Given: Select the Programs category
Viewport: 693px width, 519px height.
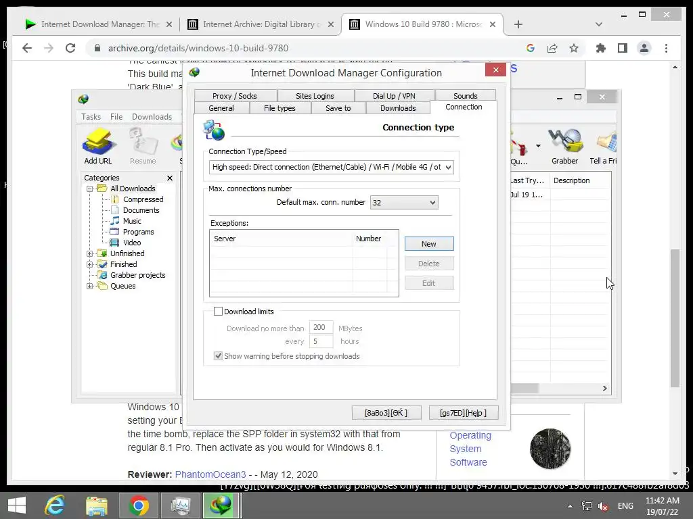Looking at the screenshot, I should click(x=138, y=232).
